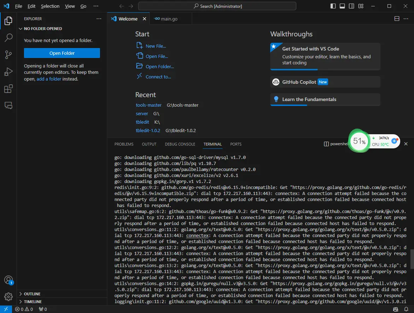Click the underlined connectex text in terminal
This screenshot has height=313, width=414.
(197, 236)
